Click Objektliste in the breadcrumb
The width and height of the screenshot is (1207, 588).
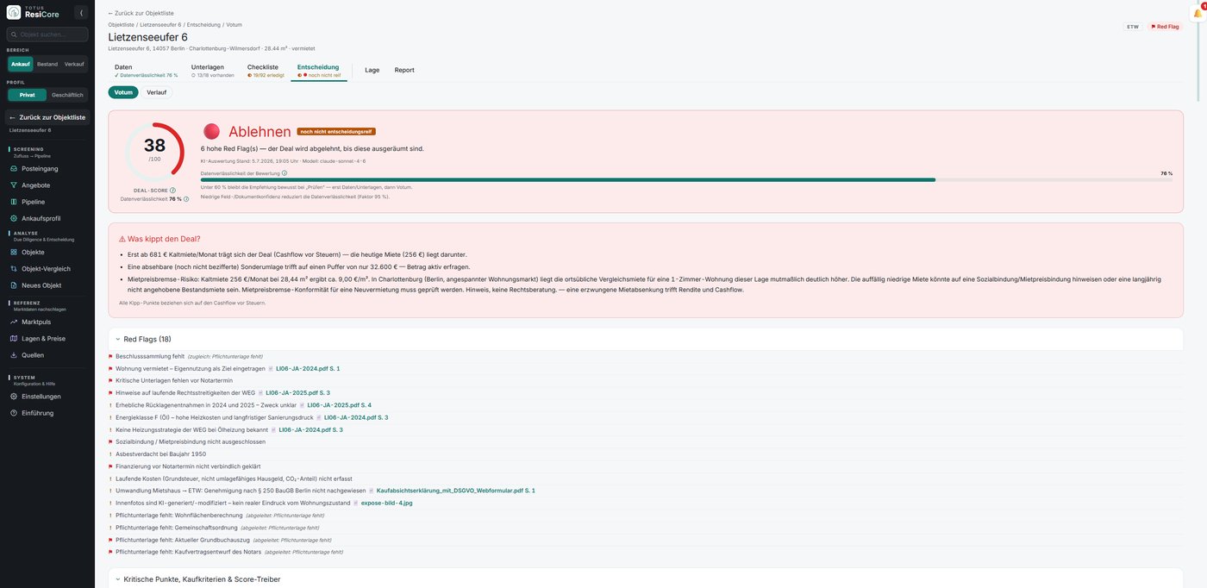click(x=121, y=25)
